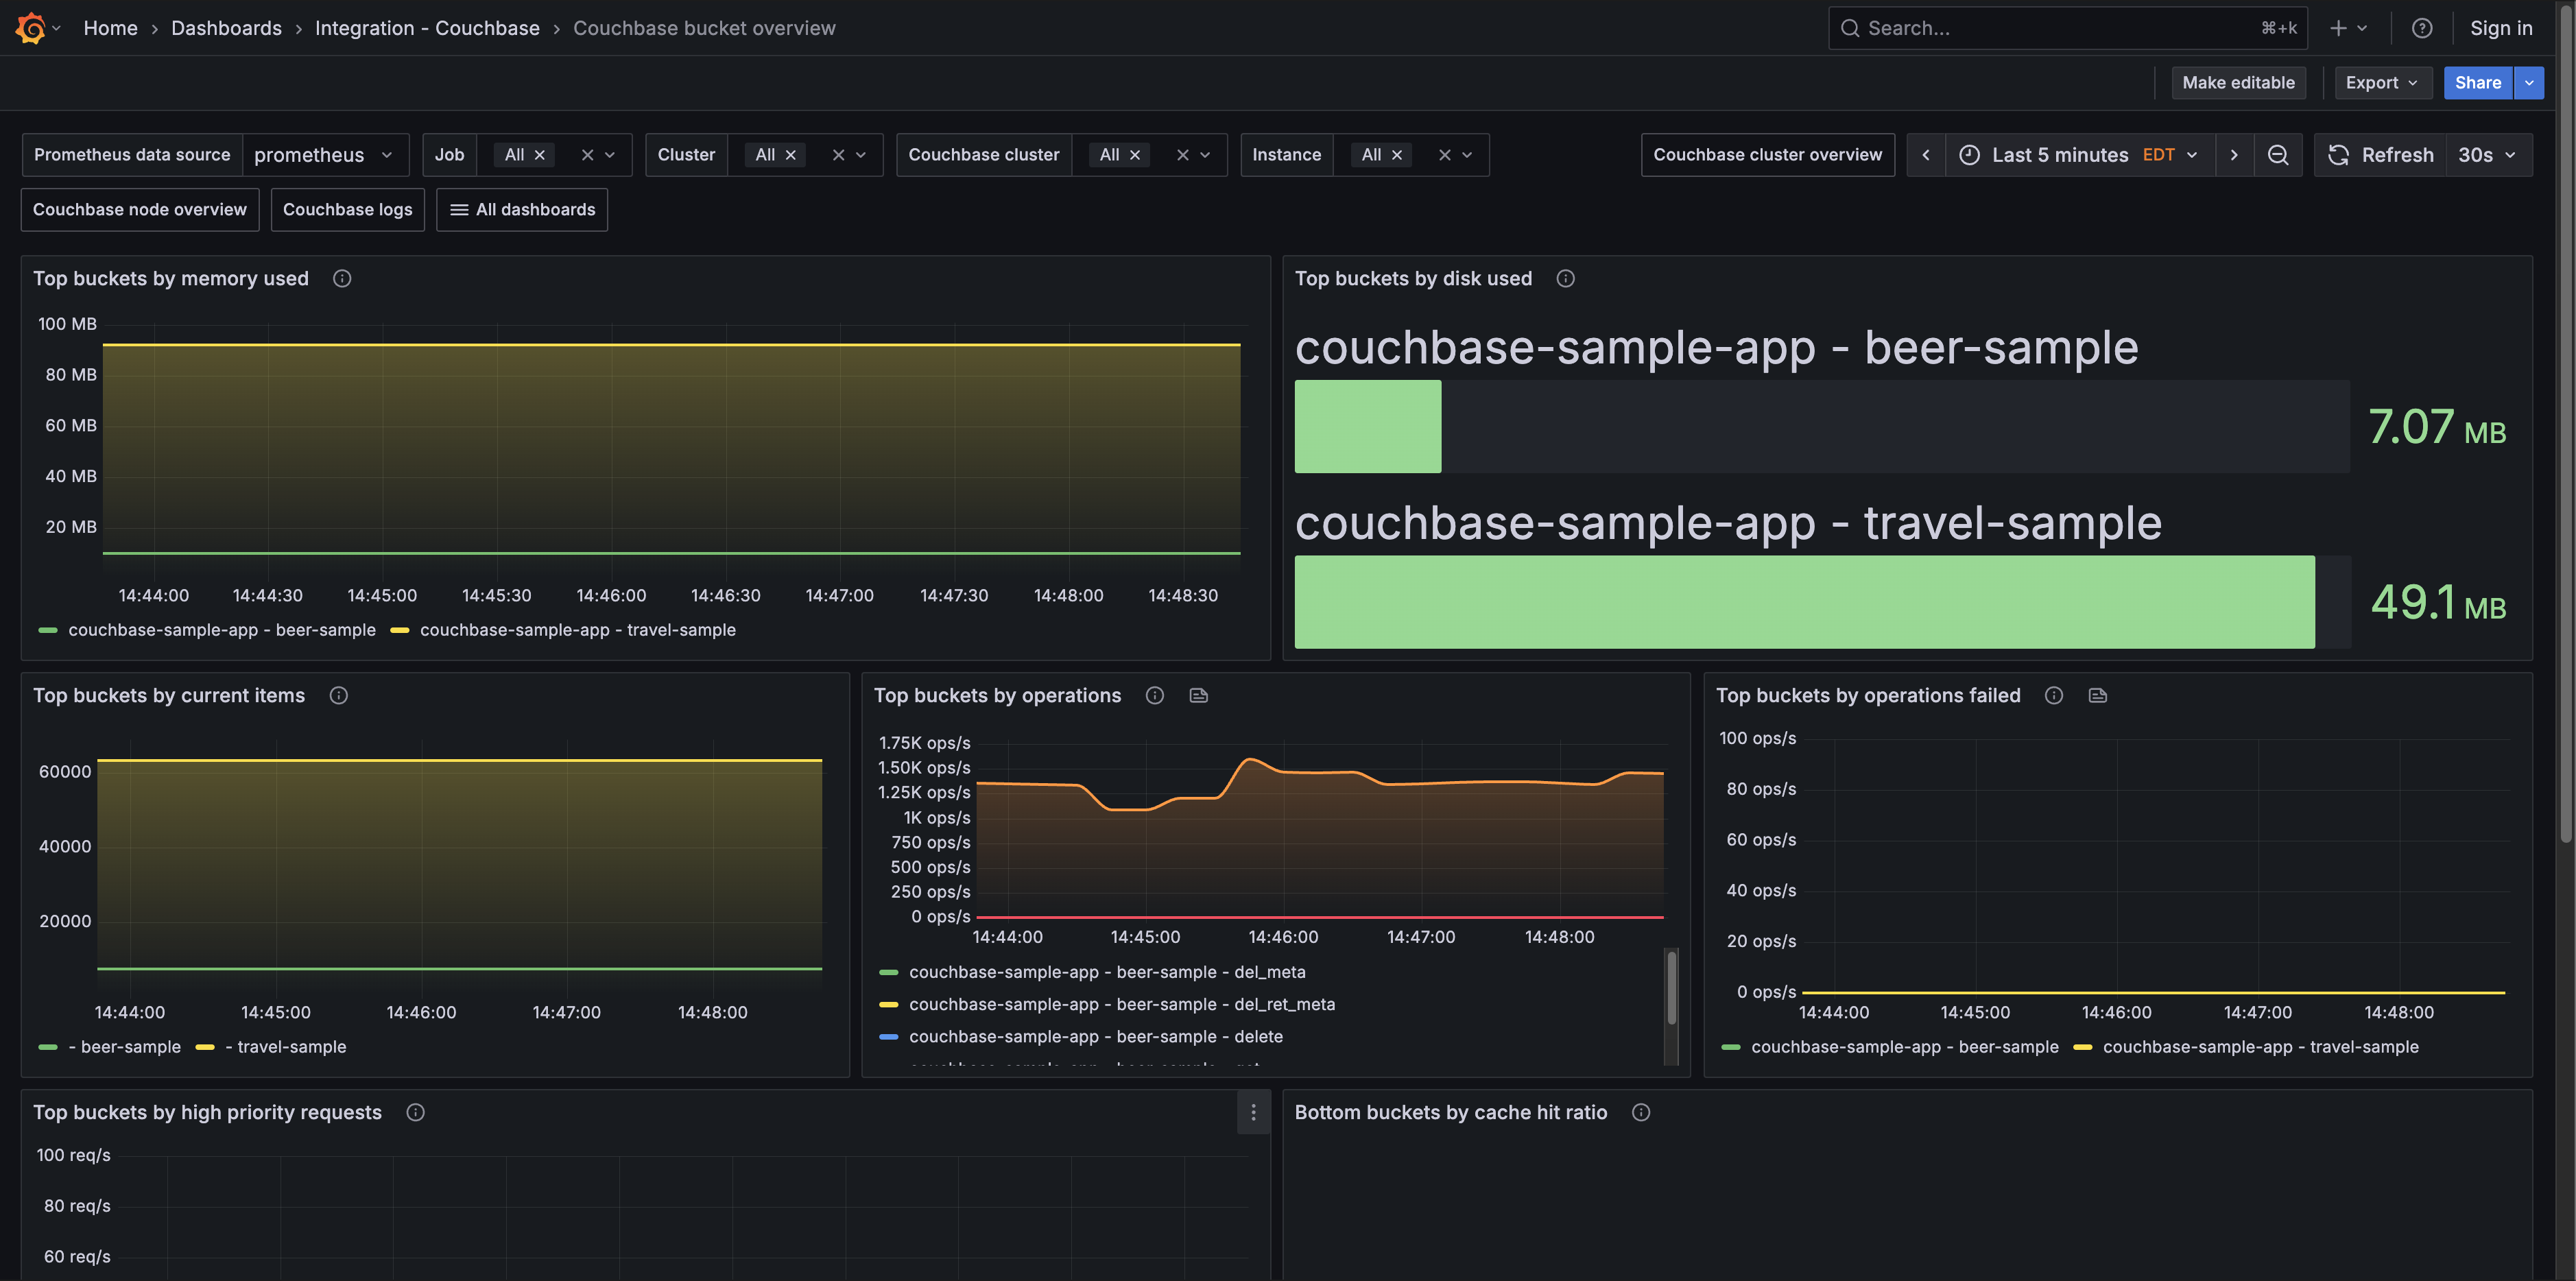Go to Dashboards breadcrumb

[226, 28]
